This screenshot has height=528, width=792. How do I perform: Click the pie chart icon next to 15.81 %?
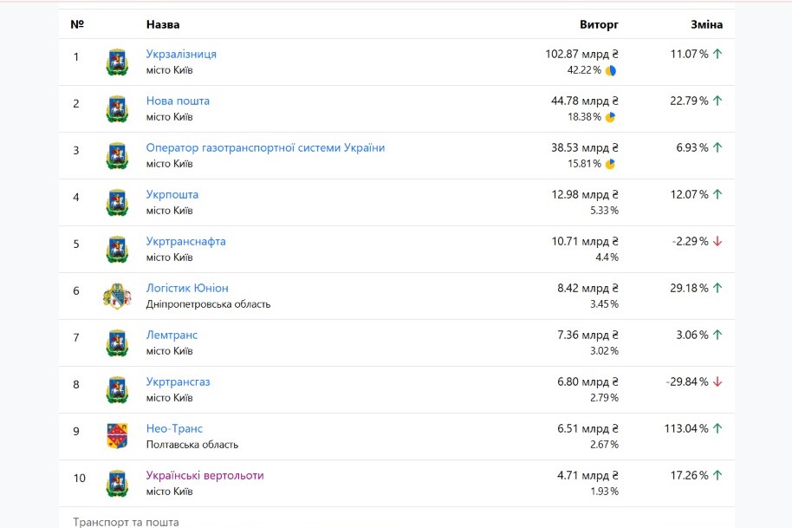click(x=611, y=164)
